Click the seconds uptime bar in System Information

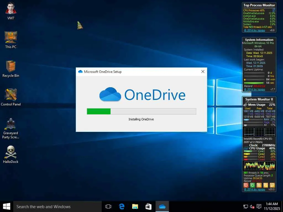point(254,83)
